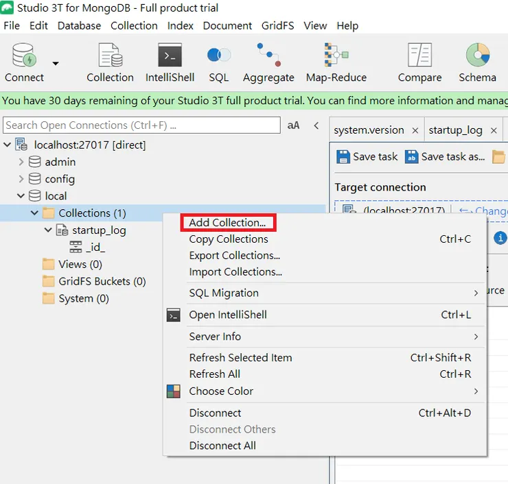Choose Refresh Selected Item

tap(325, 358)
